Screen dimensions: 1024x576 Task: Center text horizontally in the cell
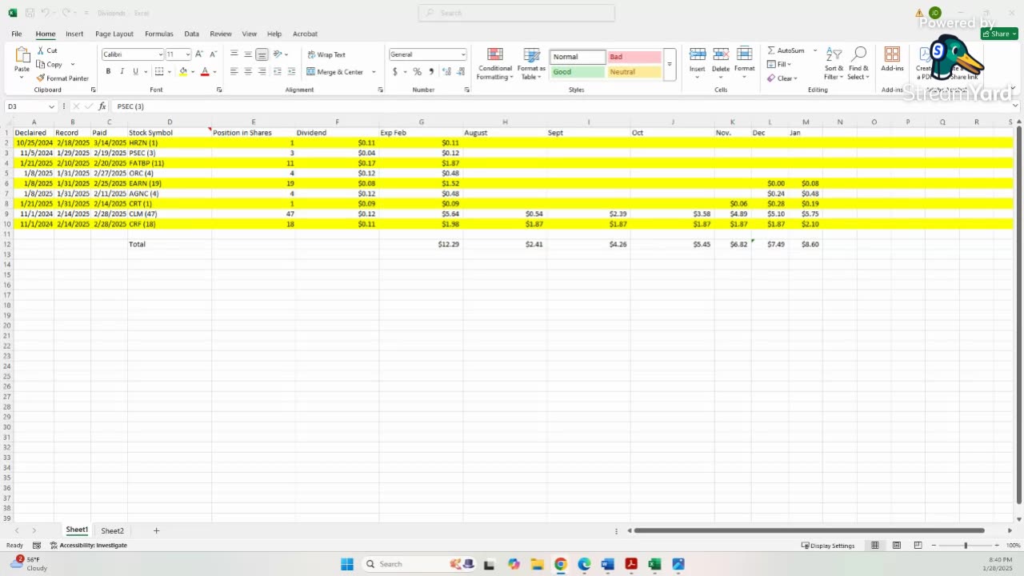coord(248,71)
